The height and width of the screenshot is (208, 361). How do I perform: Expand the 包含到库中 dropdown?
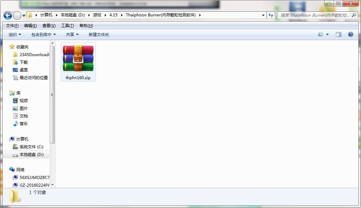(x=43, y=34)
